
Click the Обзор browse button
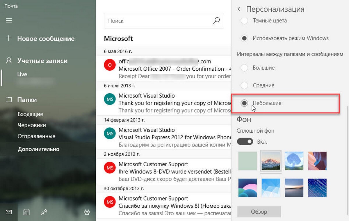[x=259, y=212]
